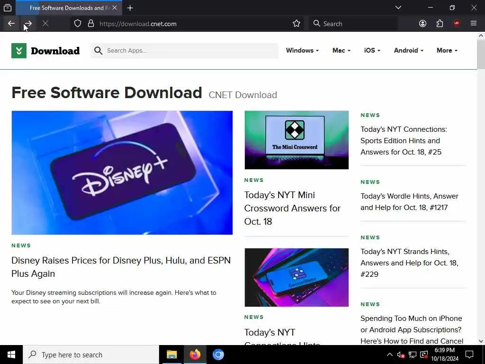Click the network tray icon
485x364 pixels.
click(x=413, y=355)
